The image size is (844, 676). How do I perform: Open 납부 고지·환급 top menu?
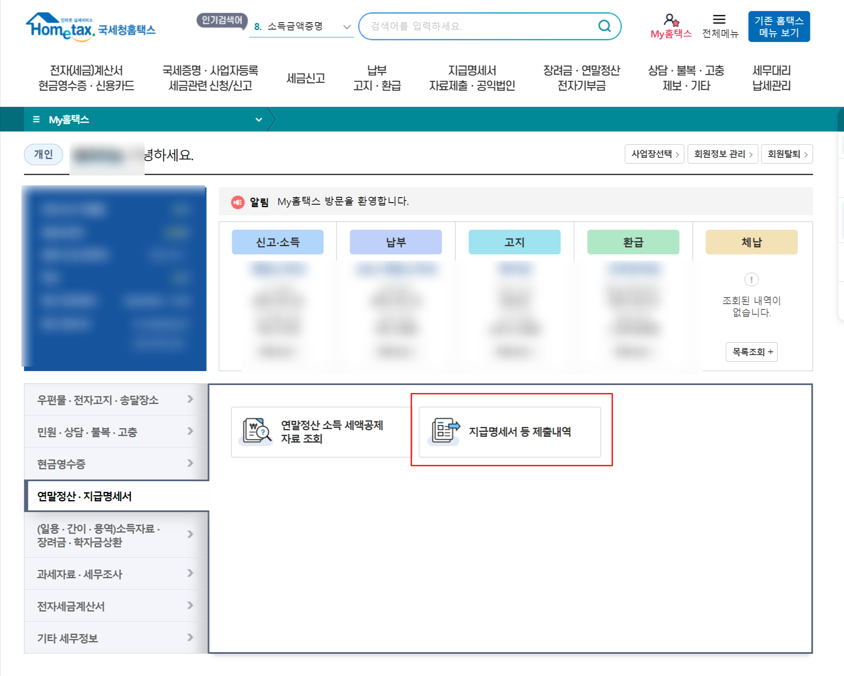[x=377, y=78]
